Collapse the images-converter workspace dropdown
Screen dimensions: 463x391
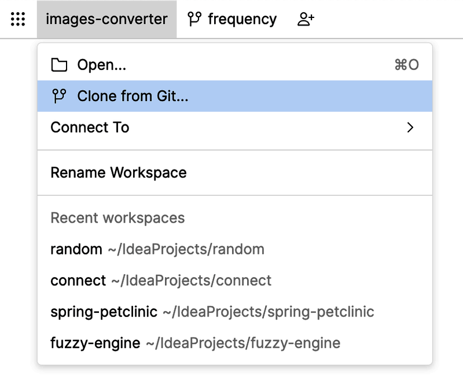click(x=106, y=20)
